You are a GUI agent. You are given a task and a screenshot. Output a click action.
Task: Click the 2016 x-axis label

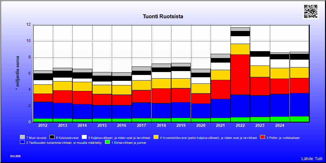click(x=122, y=126)
